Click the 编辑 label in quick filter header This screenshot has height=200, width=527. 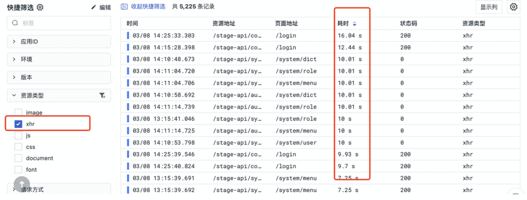tap(105, 7)
